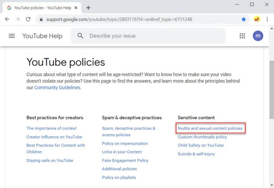Open the Chrome three-dot menu

pyautogui.click(x=267, y=19)
